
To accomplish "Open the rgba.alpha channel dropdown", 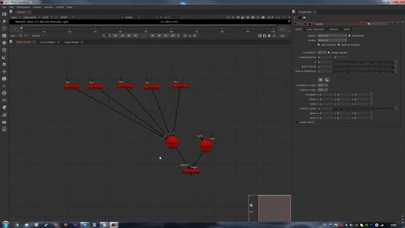I will point(32,17).
